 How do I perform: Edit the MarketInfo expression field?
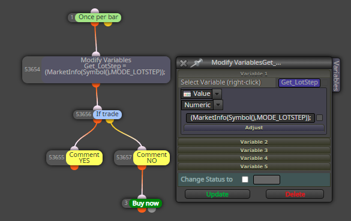250,118
